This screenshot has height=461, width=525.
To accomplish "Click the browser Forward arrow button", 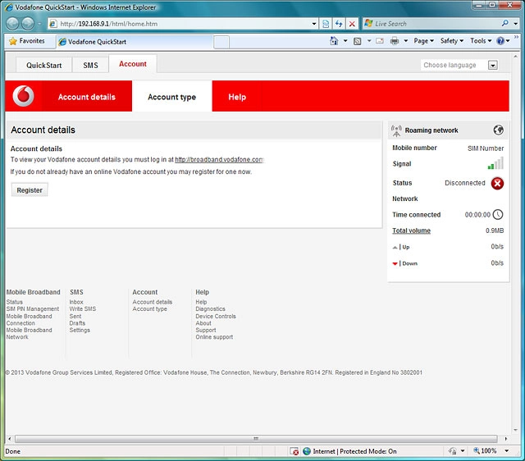I will (28, 24).
